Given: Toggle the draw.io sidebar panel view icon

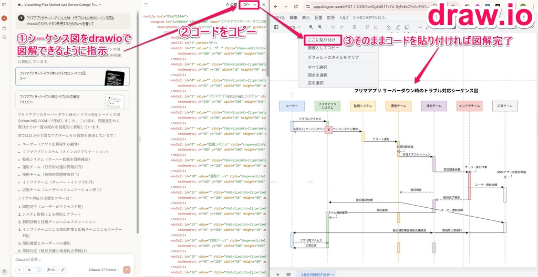Looking at the screenshot, I should point(276,27).
